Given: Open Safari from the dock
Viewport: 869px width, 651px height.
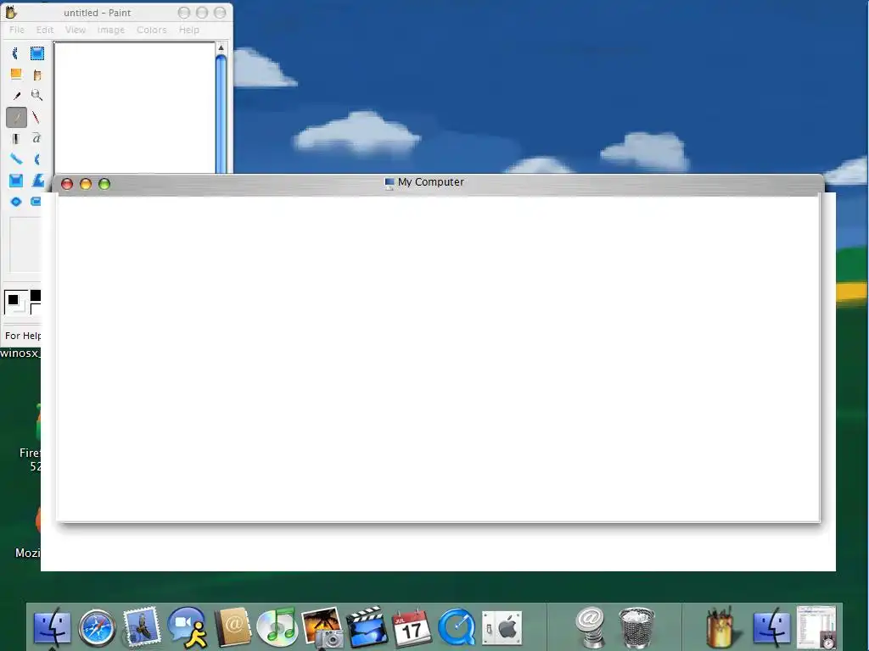Looking at the screenshot, I should (x=97, y=628).
